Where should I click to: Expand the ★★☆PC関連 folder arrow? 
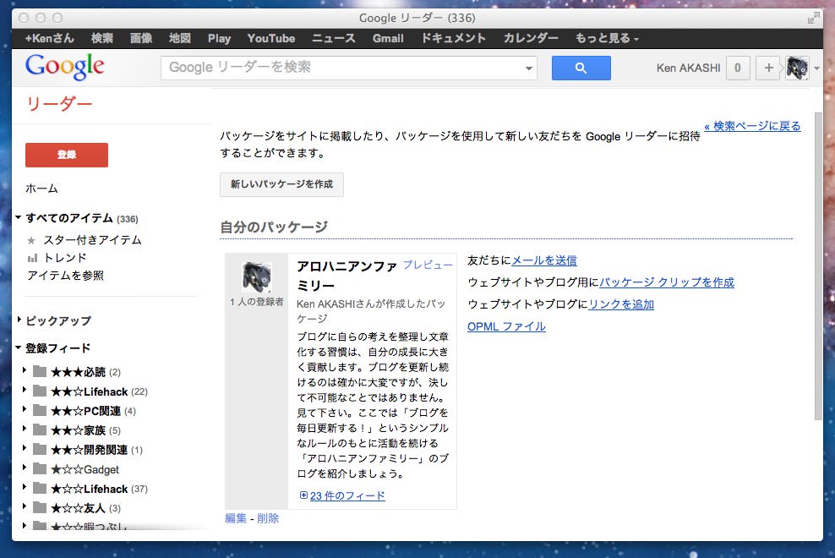25,409
